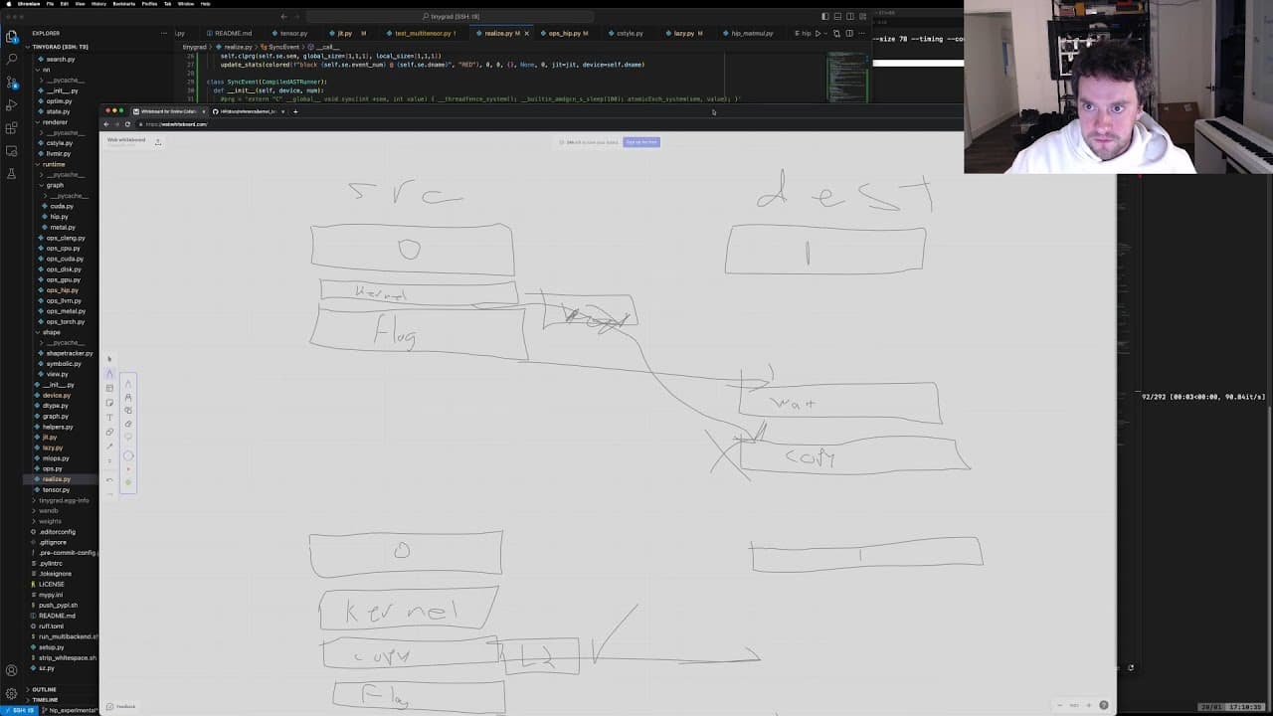Pick the red color dot in the pen panel
Image resolution: width=1273 pixels, height=716 pixels.
pyautogui.click(x=128, y=469)
